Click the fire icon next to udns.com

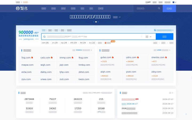pyautogui.click(x=138, y=57)
